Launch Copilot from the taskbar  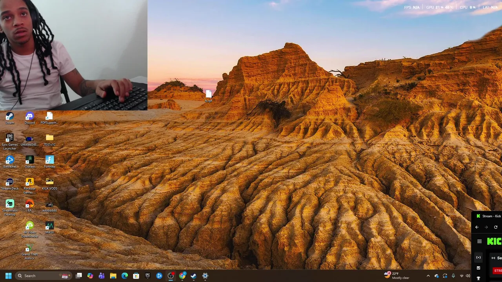(x=90, y=276)
